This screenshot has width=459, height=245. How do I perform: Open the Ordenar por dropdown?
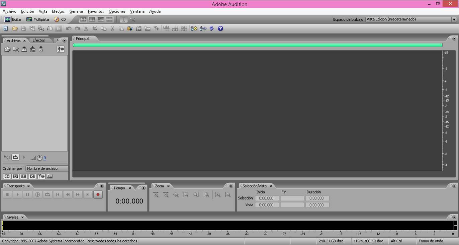click(47, 169)
